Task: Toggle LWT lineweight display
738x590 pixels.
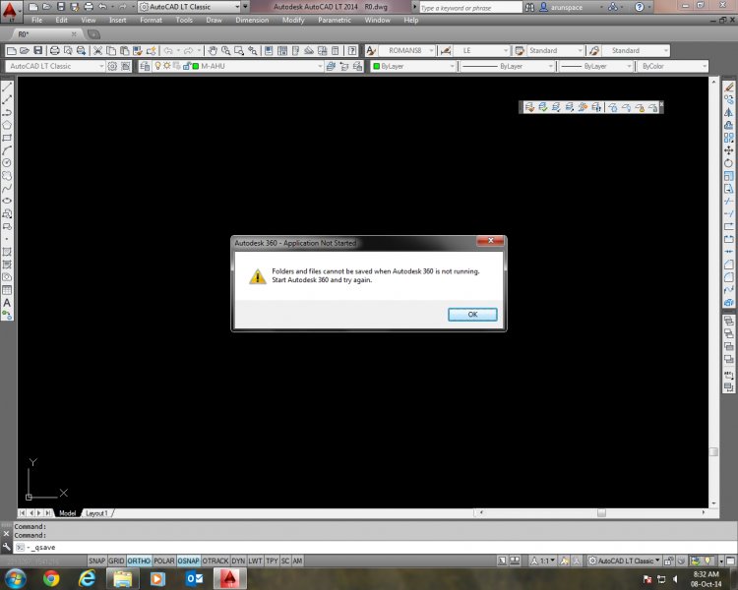Action: pyautogui.click(x=255, y=560)
